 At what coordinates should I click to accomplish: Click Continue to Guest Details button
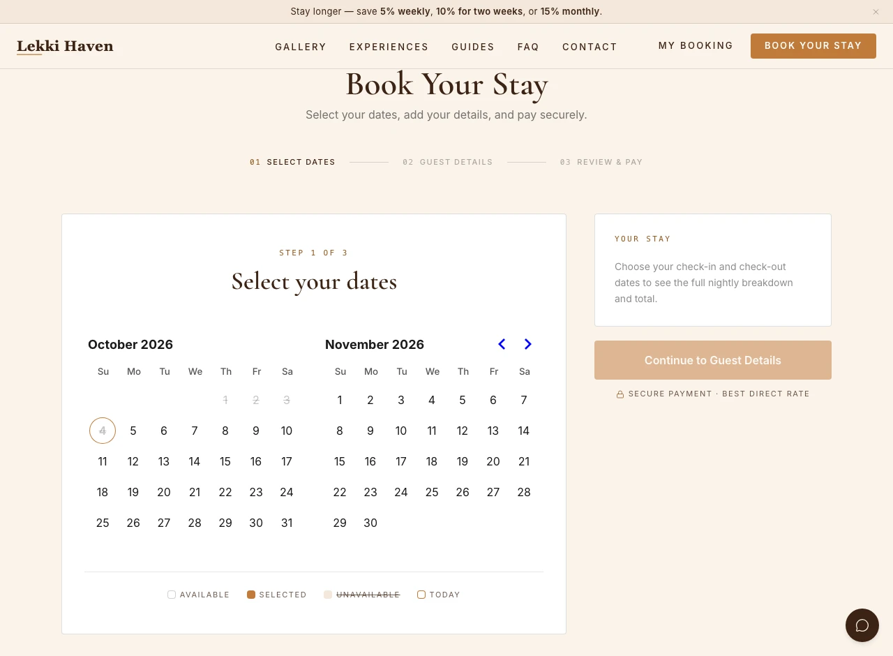point(713,360)
